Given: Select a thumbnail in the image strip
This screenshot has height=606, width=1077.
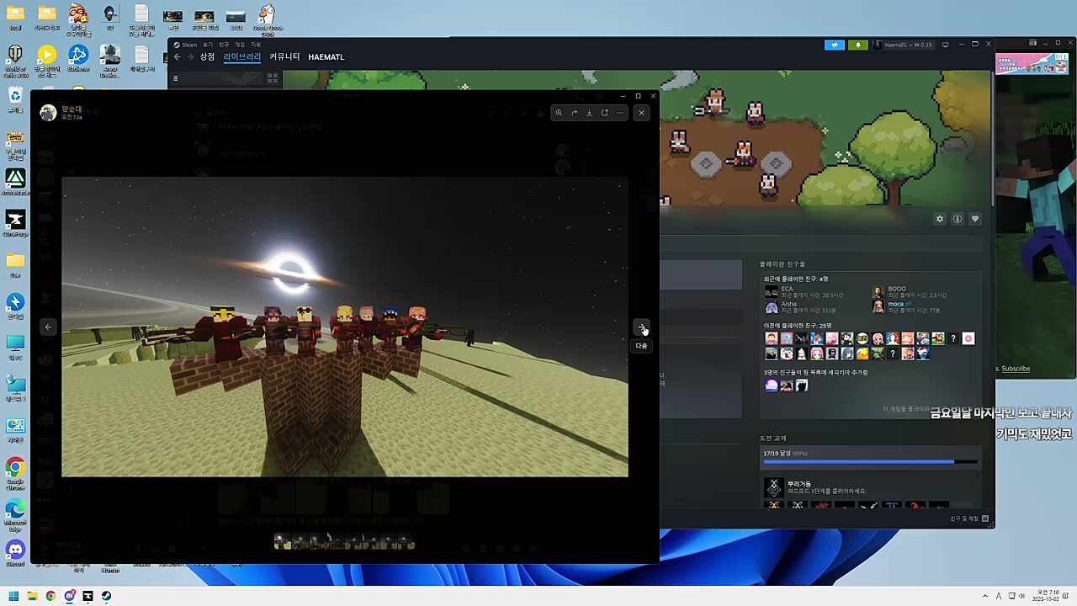Looking at the screenshot, I should [x=345, y=543].
